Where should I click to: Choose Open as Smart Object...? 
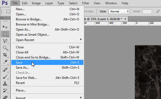coord(47,35)
